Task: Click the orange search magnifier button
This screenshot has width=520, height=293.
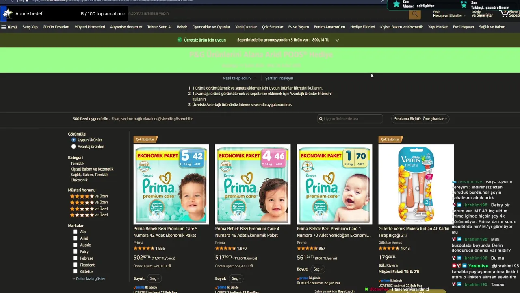Action: coord(415,14)
